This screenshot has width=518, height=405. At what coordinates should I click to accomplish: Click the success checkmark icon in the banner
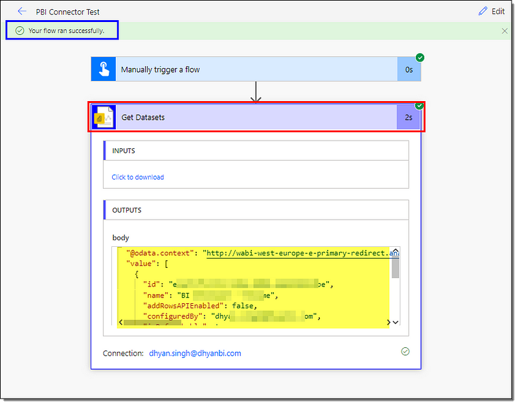pyautogui.click(x=19, y=30)
